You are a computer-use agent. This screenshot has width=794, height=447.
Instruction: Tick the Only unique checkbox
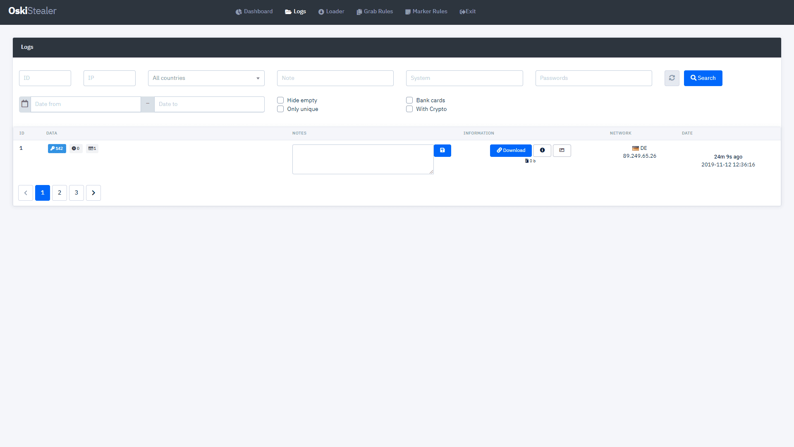tap(280, 109)
